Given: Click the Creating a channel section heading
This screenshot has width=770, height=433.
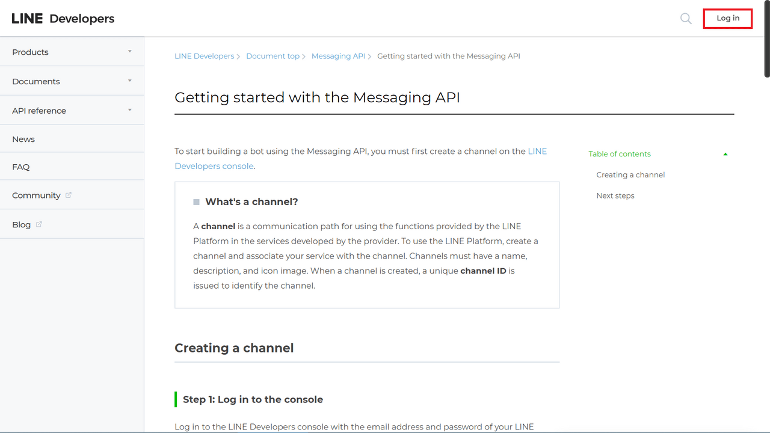Looking at the screenshot, I should pos(234,348).
